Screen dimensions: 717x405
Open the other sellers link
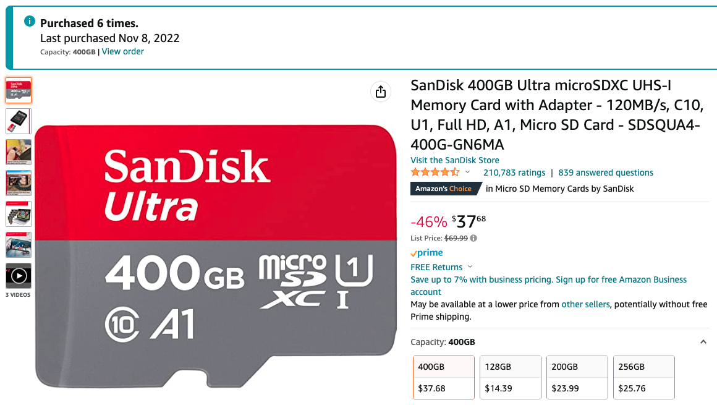pyautogui.click(x=585, y=304)
